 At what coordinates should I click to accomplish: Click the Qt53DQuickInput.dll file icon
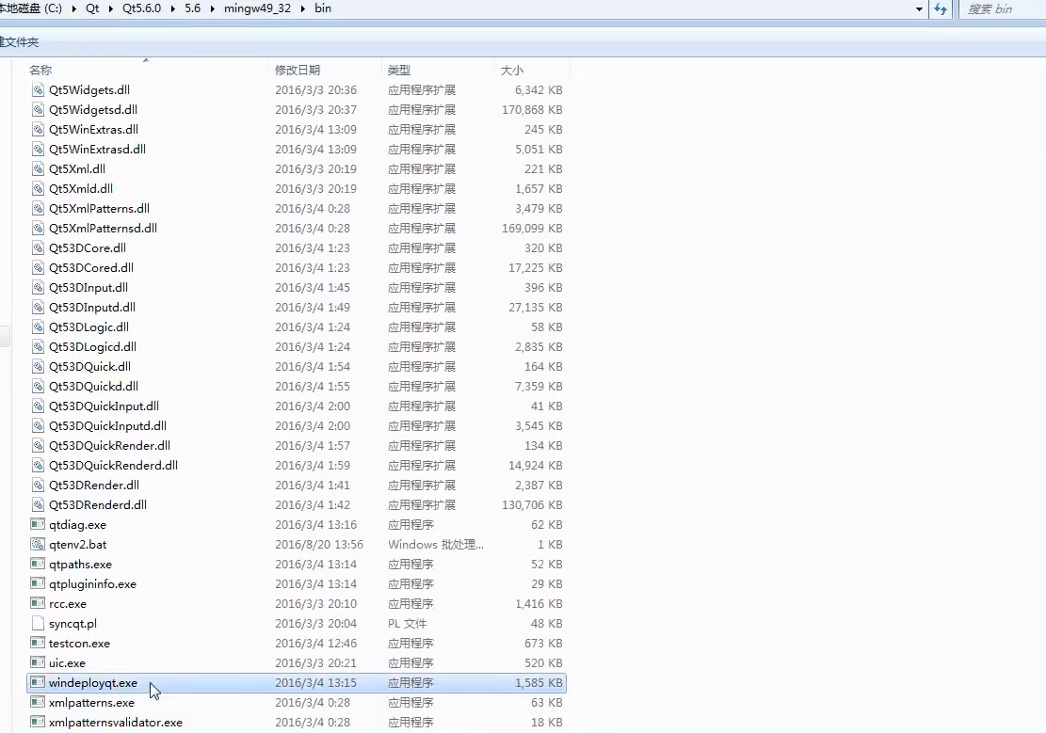click(x=38, y=406)
